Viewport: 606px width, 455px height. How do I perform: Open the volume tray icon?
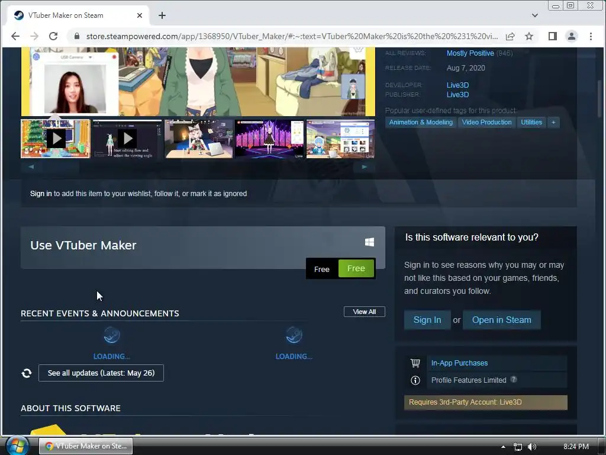coord(532,447)
